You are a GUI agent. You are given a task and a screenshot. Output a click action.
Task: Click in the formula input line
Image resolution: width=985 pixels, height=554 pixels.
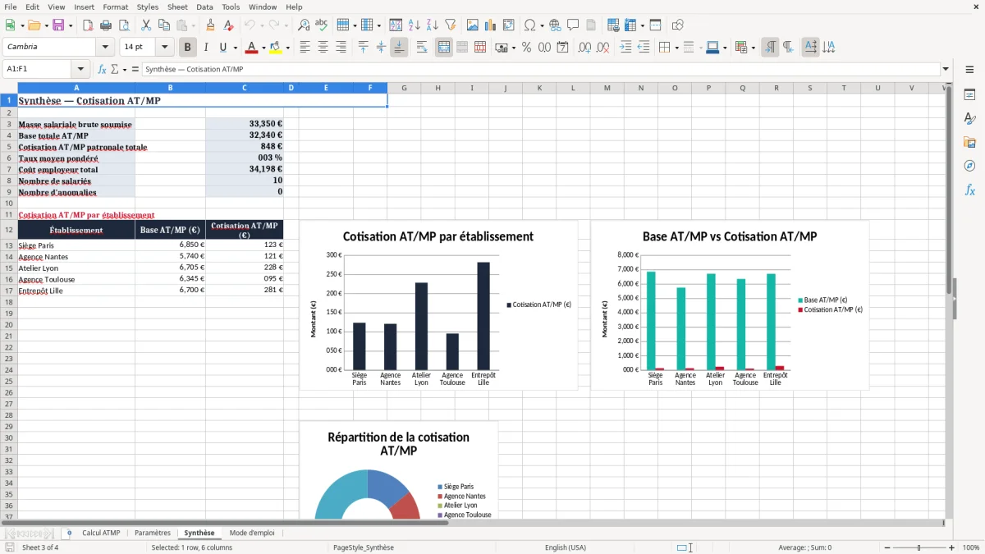[x=540, y=69]
